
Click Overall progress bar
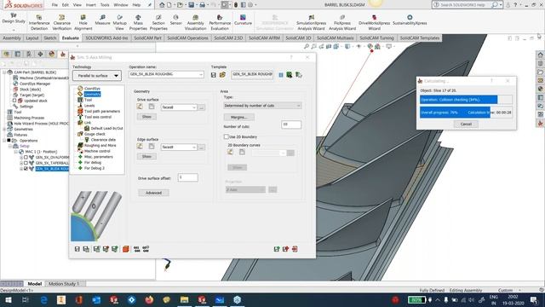(466, 113)
